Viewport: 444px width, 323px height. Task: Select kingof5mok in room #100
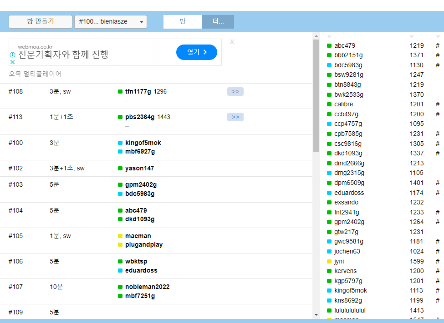(x=143, y=143)
